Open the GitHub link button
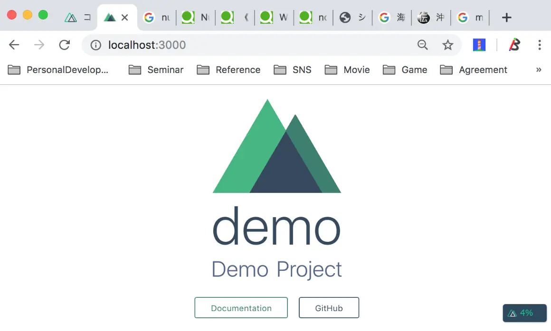This screenshot has height=331, width=551. click(x=329, y=308)
